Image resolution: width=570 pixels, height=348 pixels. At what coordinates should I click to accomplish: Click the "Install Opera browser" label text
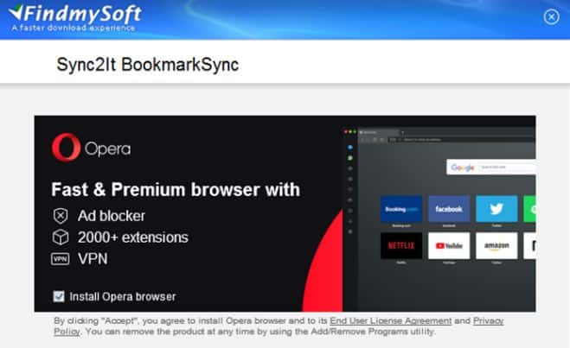[x=123, y=296]
